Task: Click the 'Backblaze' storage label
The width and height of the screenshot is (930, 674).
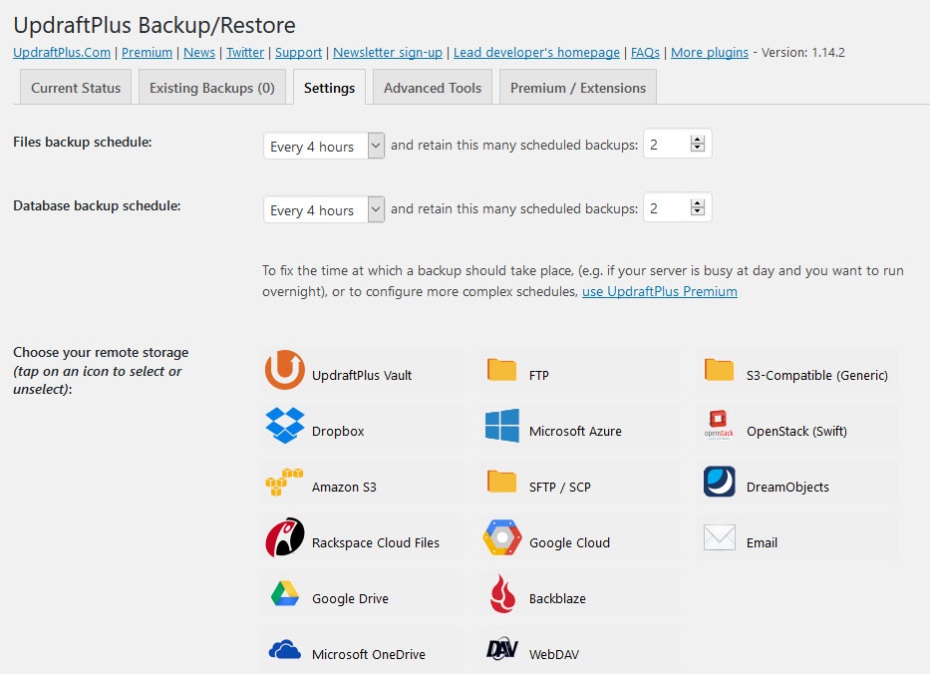Action: pyautogui.click(x=557, y=598)
